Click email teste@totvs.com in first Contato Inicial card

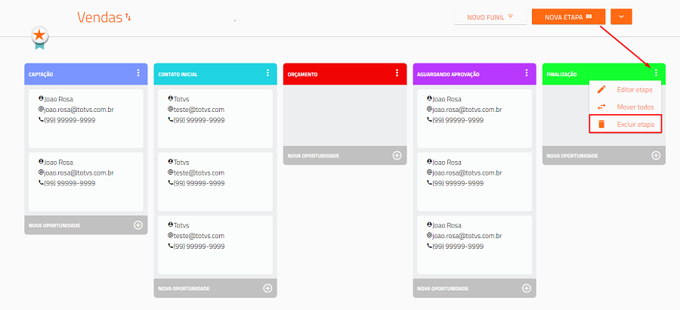(199, 110)
